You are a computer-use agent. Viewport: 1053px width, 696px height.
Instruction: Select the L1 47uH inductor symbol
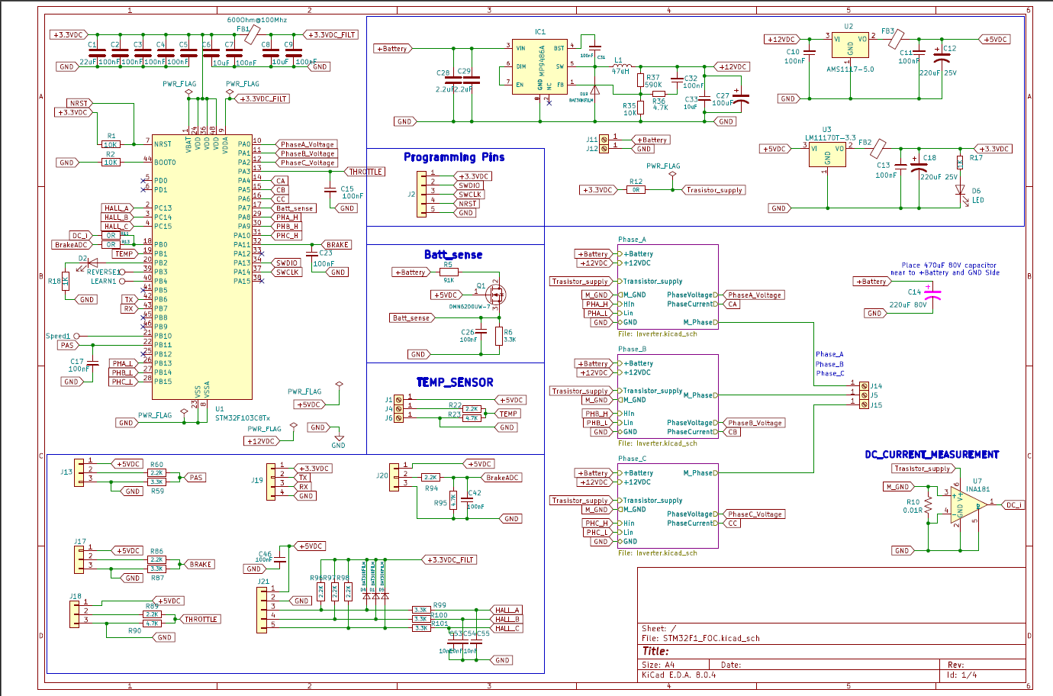pos(621,67)
